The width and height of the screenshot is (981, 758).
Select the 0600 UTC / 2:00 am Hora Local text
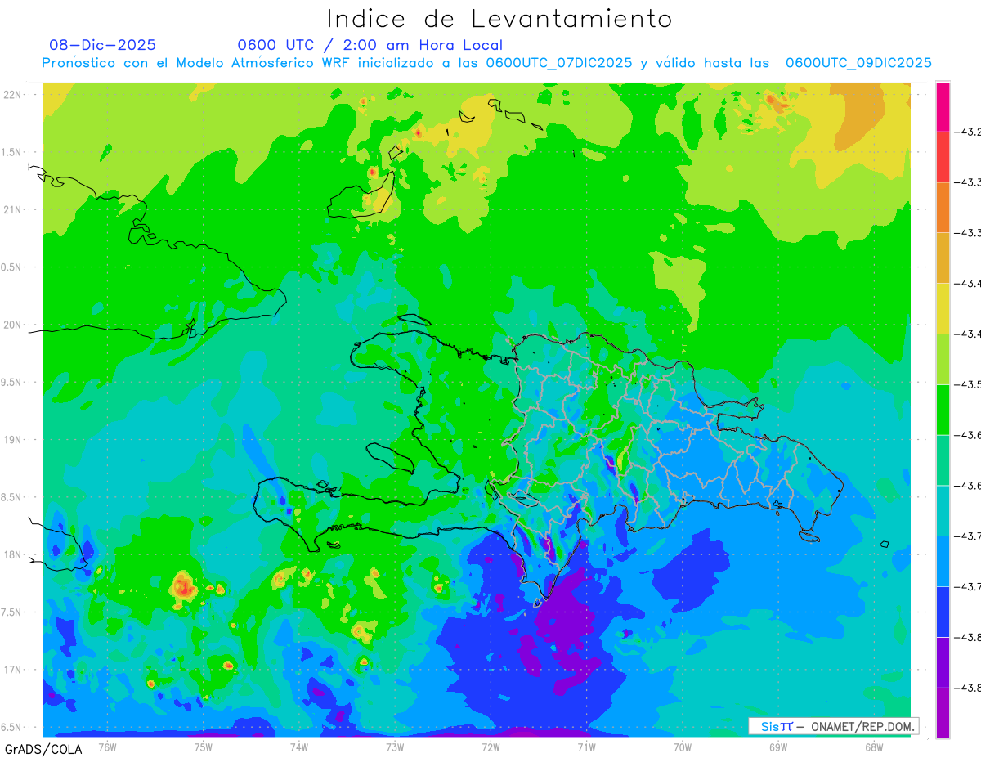370,45
